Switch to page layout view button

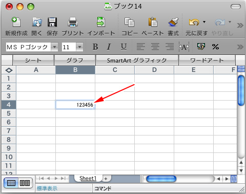coord(25,183)
